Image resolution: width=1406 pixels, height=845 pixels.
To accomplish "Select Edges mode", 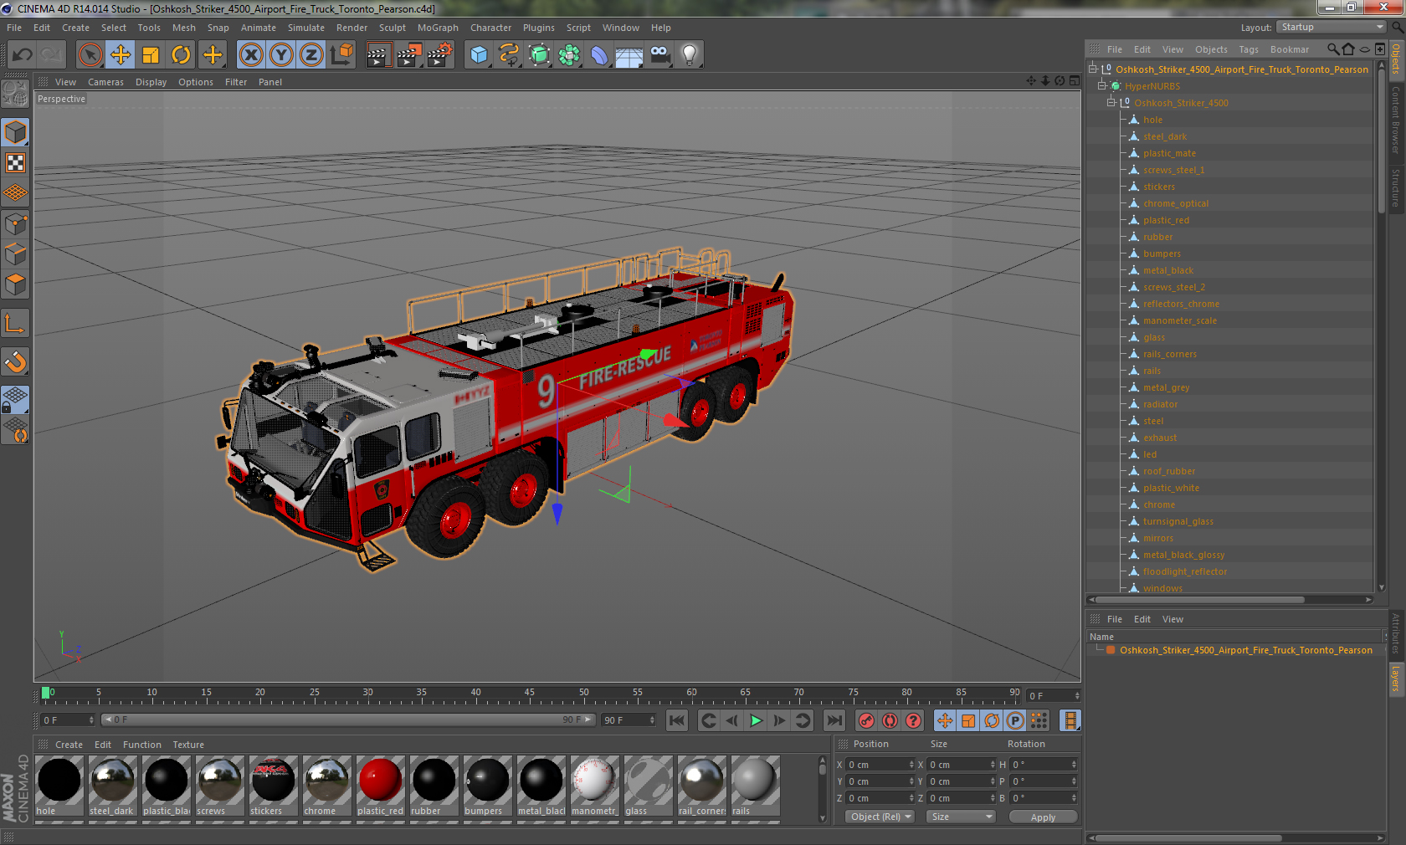I will pyautogui.click(x=16, y=254).
